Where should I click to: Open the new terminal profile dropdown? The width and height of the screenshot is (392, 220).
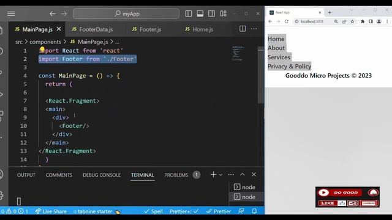221,175
